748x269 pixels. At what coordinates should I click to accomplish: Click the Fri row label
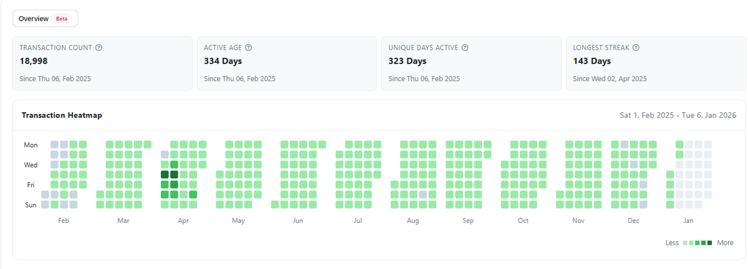click(x=31, y=184)
